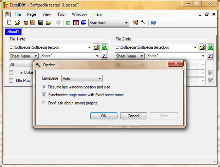The width and height of the screenshot is (220, 167).
Task: Open the All range dropdown in File 1
Action: 21,65
